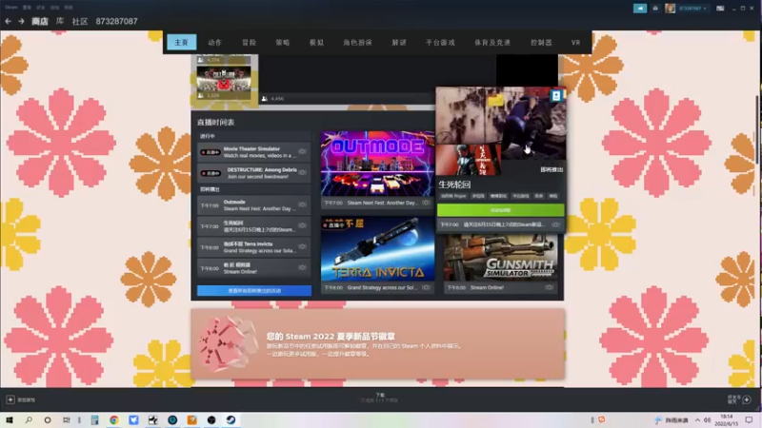
Task: Open the volume control in system tray
Action: (x=707, y=420)
